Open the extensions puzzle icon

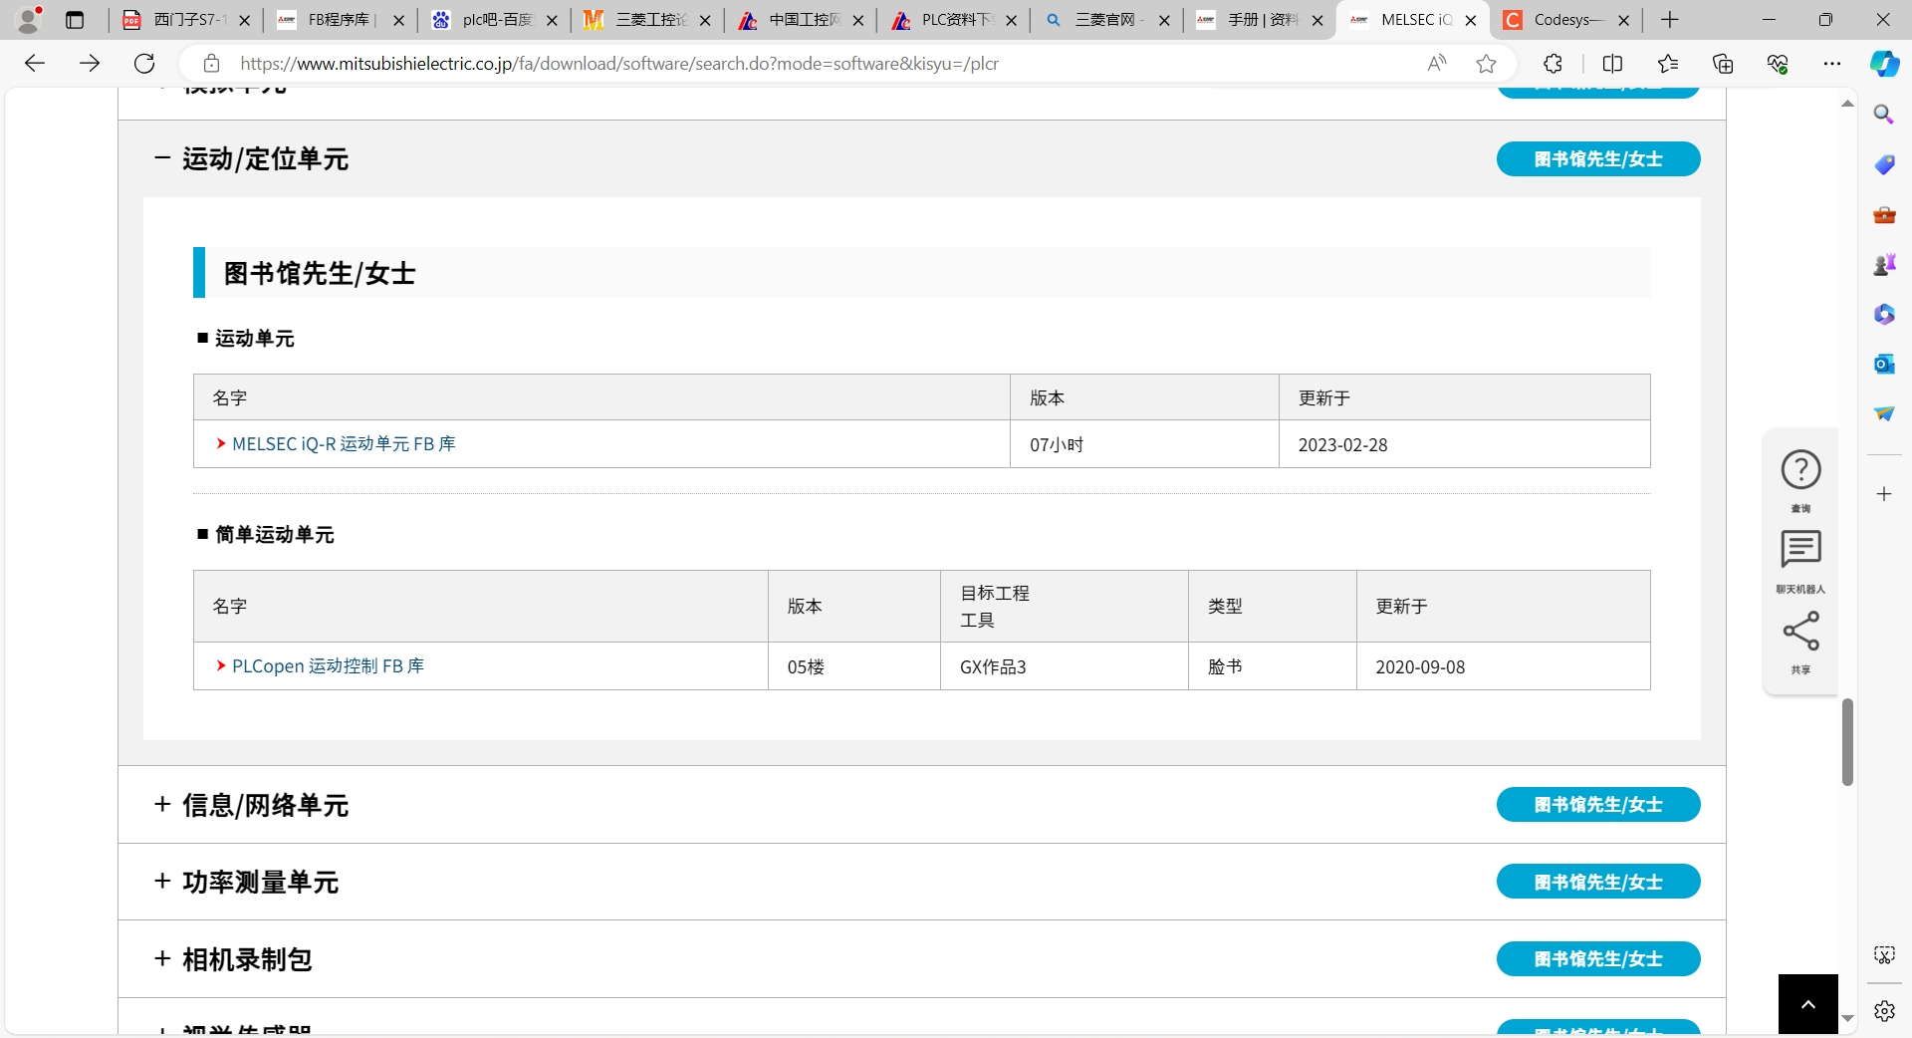click(1553, 64)
